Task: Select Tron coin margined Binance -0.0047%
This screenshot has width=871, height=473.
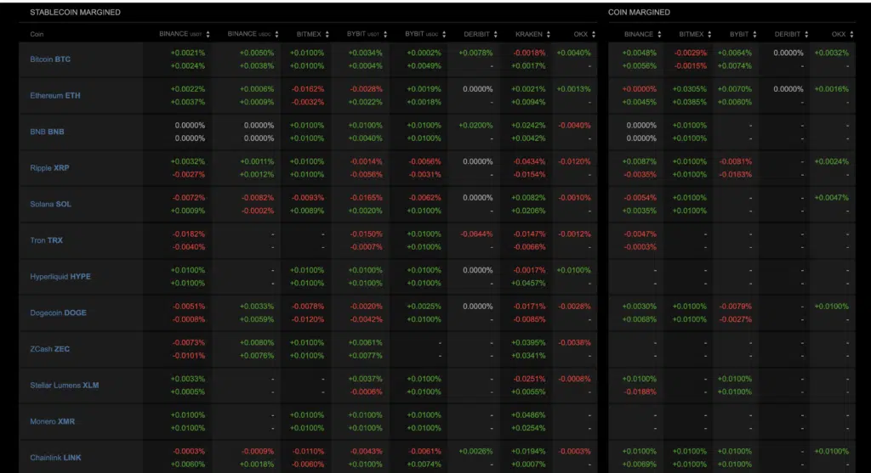Action: point(640,234)
